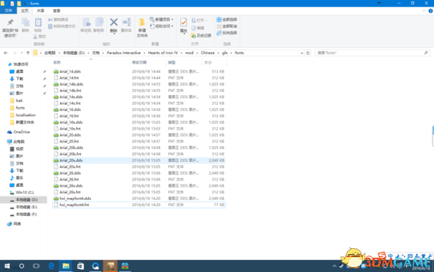Click the Hearts of Iron IV breadcrumb
This screenshot has height=272, width=434.
[163, 52]
